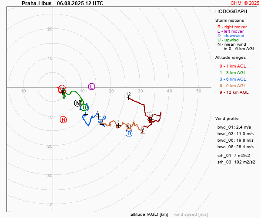Click the 40 label at bottom of vertical axis
261x218 pixels.
50,204
